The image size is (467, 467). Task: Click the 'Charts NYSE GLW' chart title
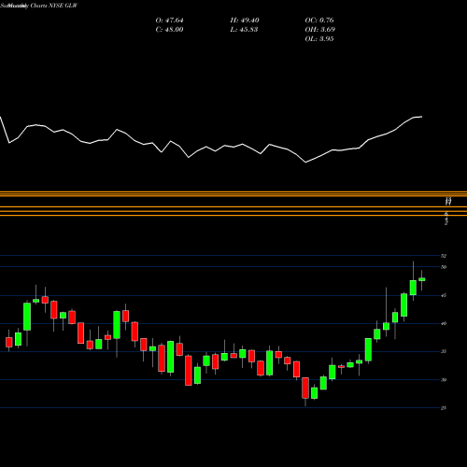(x=53, y=6)
